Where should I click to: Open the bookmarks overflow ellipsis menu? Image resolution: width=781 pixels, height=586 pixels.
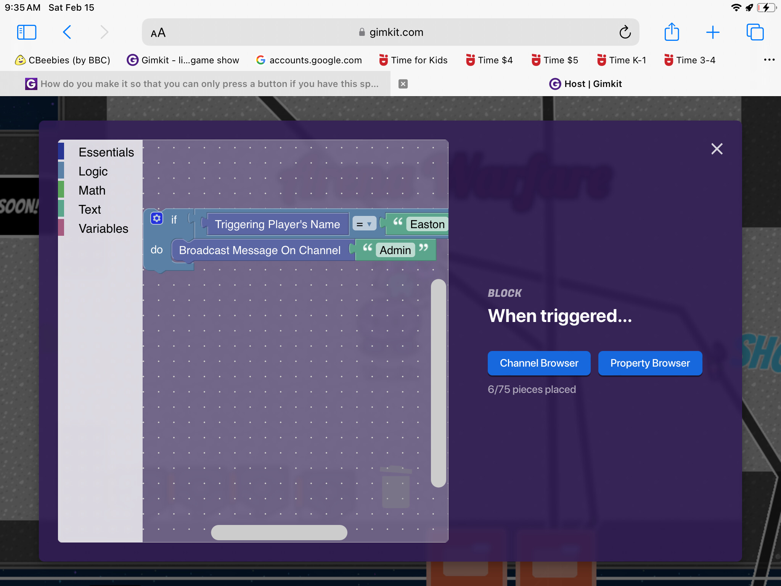769,60
